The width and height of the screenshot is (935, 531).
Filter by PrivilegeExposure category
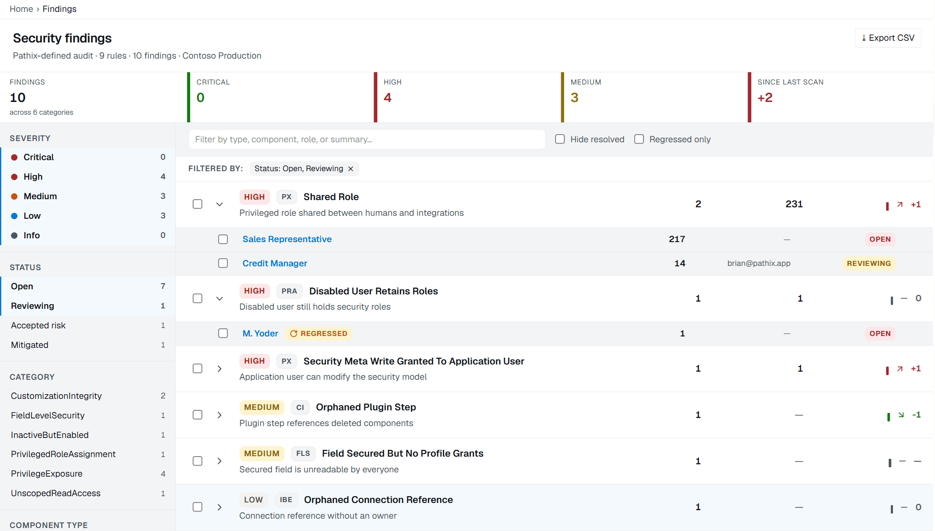[x=88, y=474]
